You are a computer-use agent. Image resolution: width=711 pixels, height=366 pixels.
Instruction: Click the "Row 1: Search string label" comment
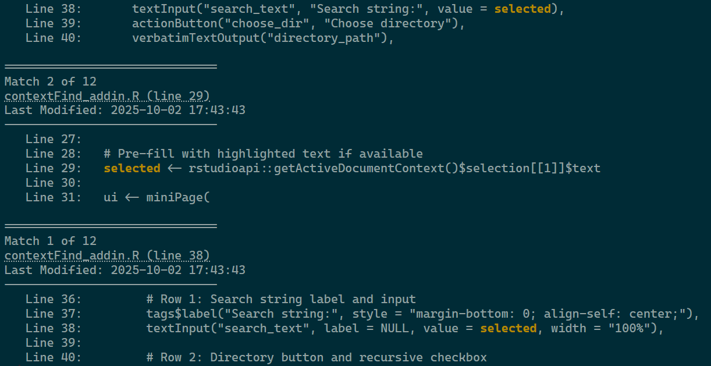(281, 299)
